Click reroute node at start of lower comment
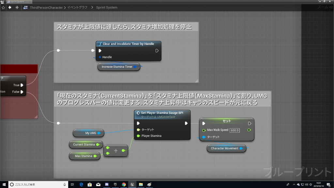 click(x=58, y=123)
